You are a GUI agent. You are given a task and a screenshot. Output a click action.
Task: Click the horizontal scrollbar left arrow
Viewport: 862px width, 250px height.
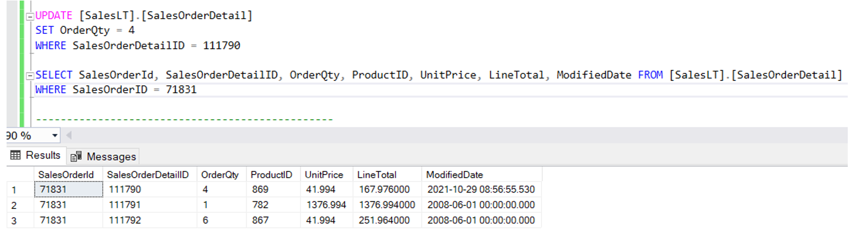click(x=69, y=135)
